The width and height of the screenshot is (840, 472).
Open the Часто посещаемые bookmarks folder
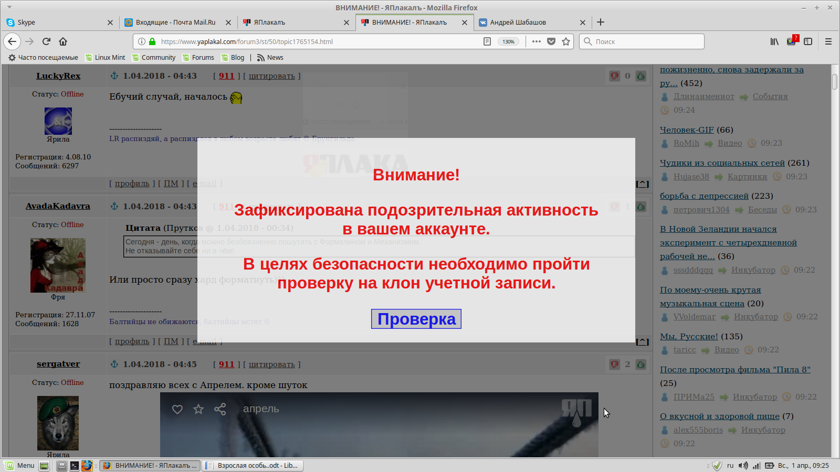(x=43, y=58)
